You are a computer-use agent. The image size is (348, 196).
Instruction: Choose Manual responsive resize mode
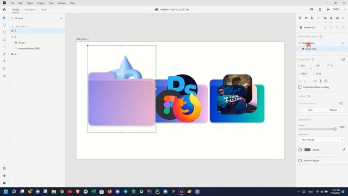point(333,110)
